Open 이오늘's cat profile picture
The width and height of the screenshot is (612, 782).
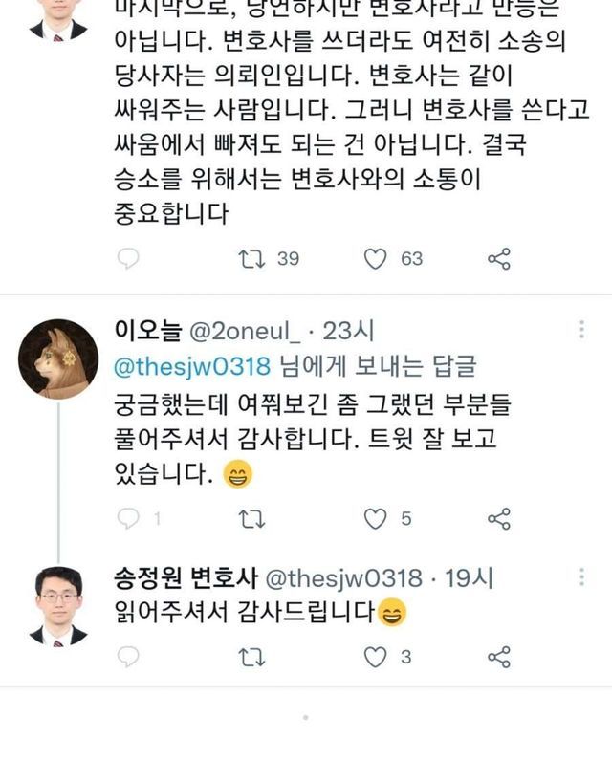click(x=58, y=358)
